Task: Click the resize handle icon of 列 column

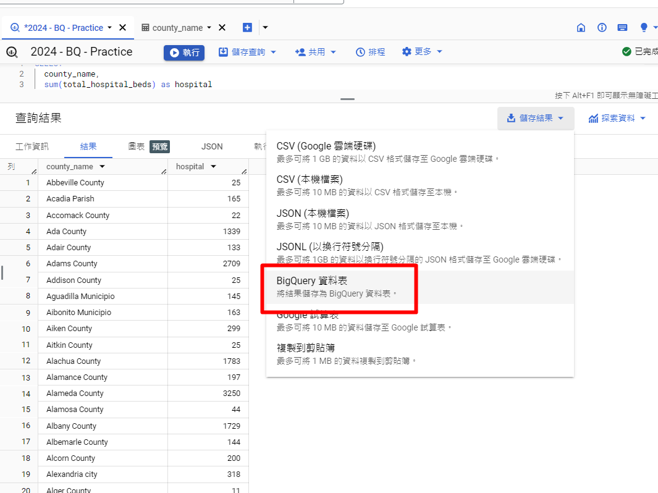Action: (35, 171)
